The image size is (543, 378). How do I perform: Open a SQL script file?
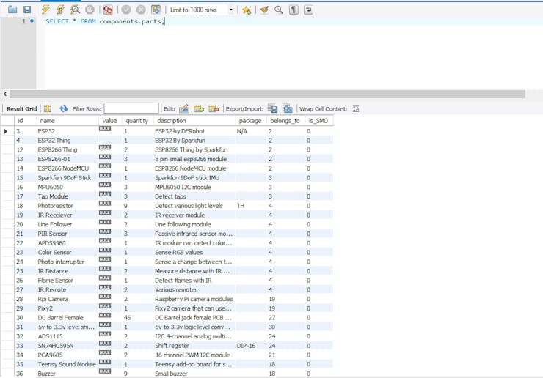pos(12,10)
